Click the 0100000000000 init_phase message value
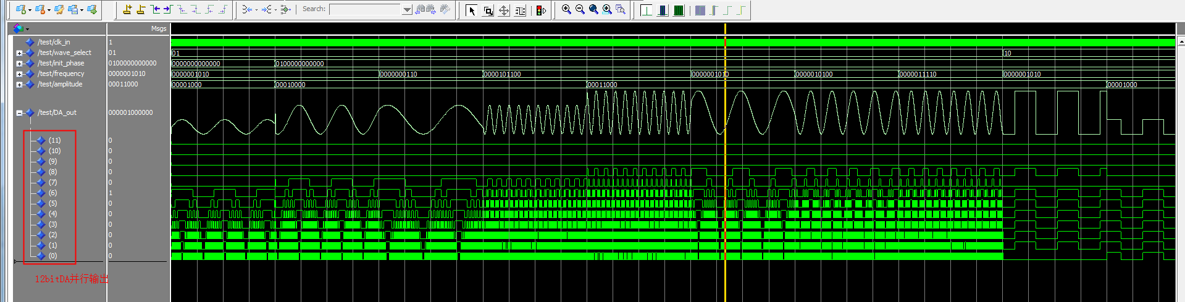Viewport: 1185px width, 302px height. click(132, 63)
